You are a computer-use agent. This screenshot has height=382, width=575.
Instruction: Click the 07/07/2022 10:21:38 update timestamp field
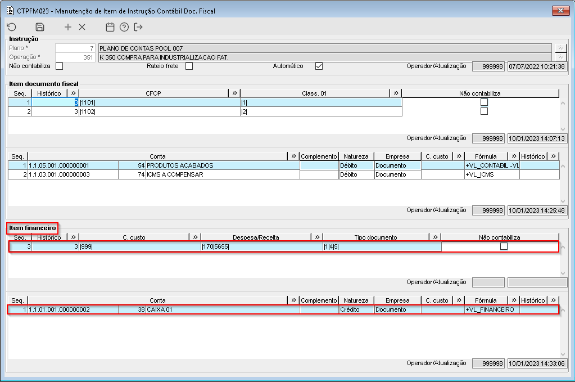point(537,66)
